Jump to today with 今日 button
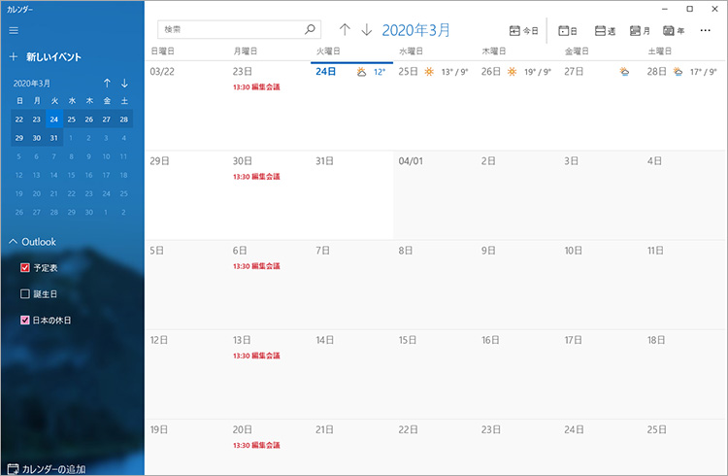This screenshot has width=728, height=476. click(524, 31)
